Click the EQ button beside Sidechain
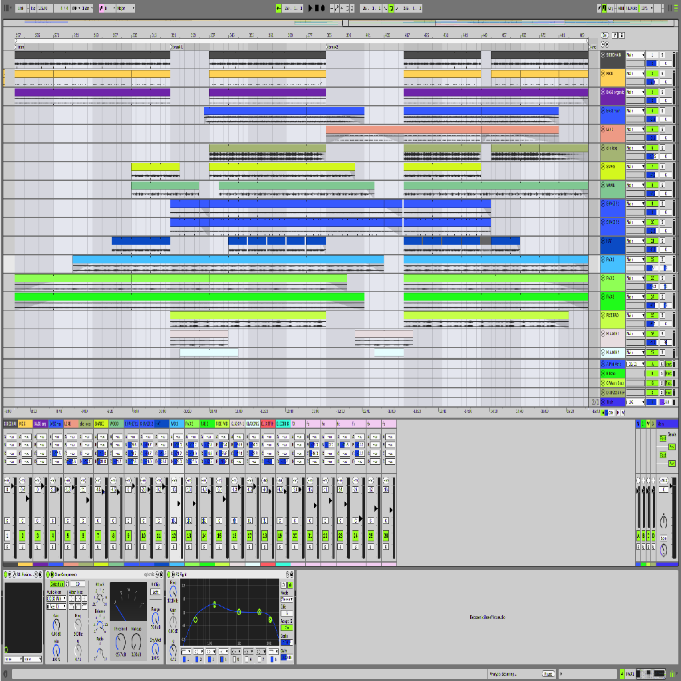 (77, 584)
